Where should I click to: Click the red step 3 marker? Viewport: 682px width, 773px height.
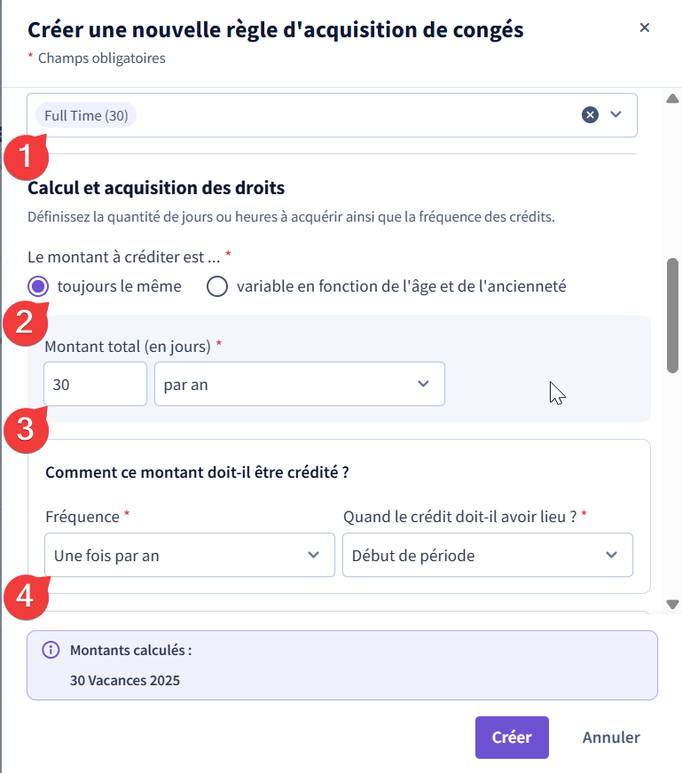coord(26,429)
